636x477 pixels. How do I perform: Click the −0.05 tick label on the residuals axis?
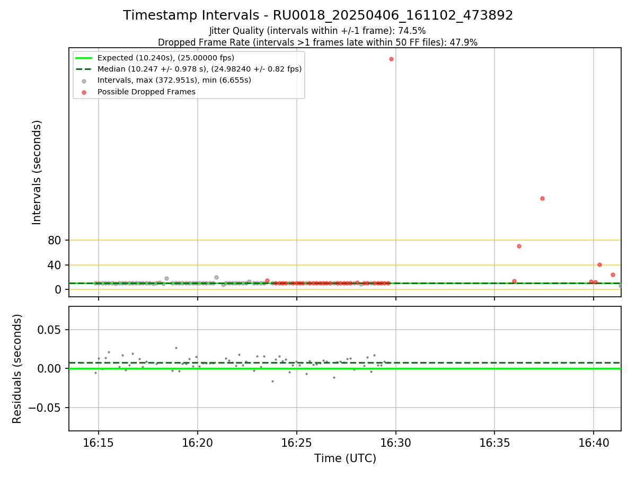tap(45, 408)
